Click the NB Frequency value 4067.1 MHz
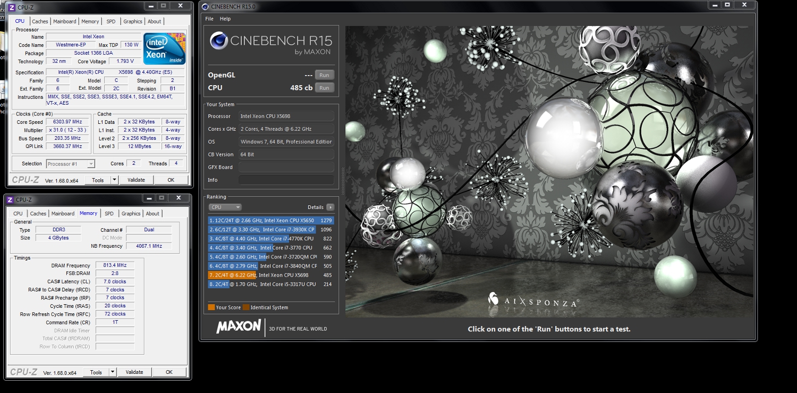Viewport: 797px width, 393px height. click(149, 246)
